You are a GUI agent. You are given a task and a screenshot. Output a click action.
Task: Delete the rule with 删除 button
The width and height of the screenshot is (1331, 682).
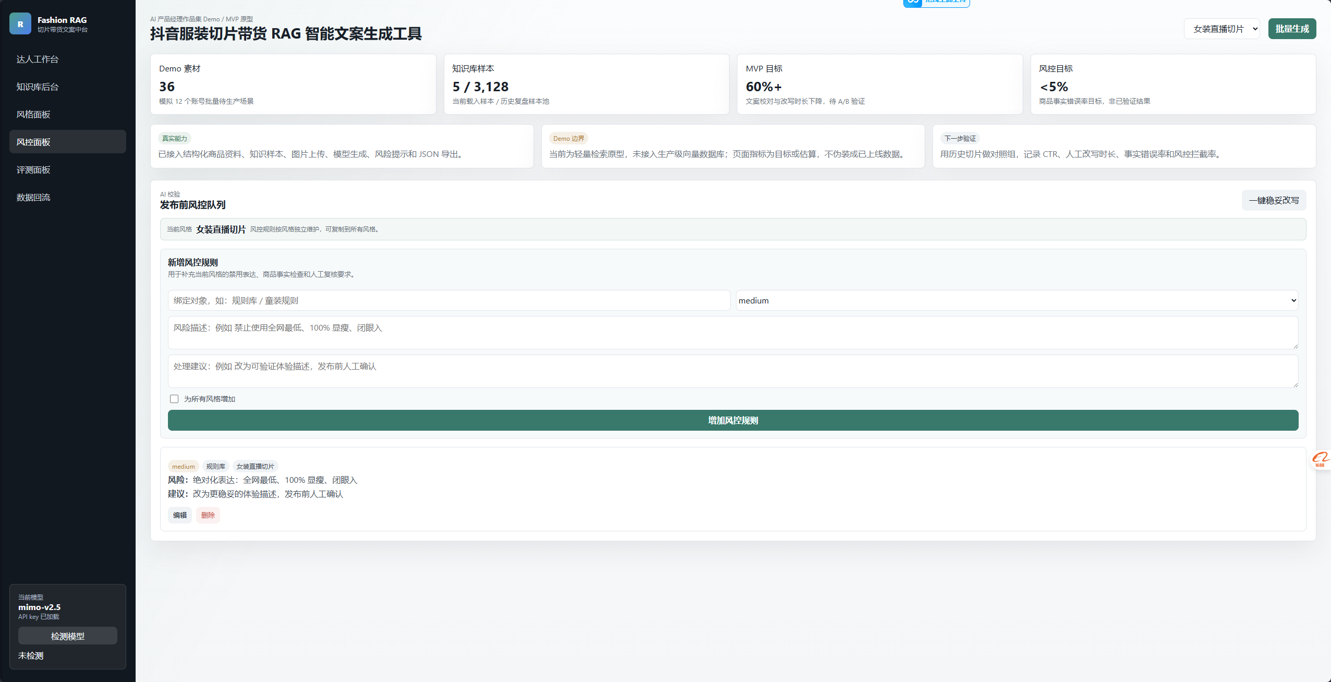coord(208,515)
